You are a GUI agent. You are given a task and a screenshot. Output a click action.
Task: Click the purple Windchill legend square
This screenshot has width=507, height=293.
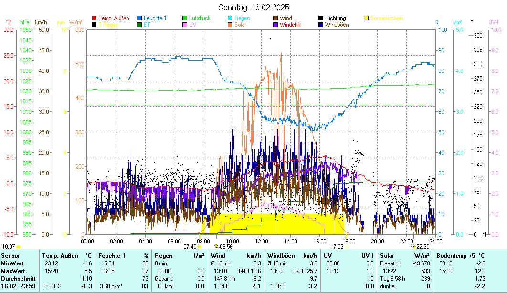click(x=275, y=25)
